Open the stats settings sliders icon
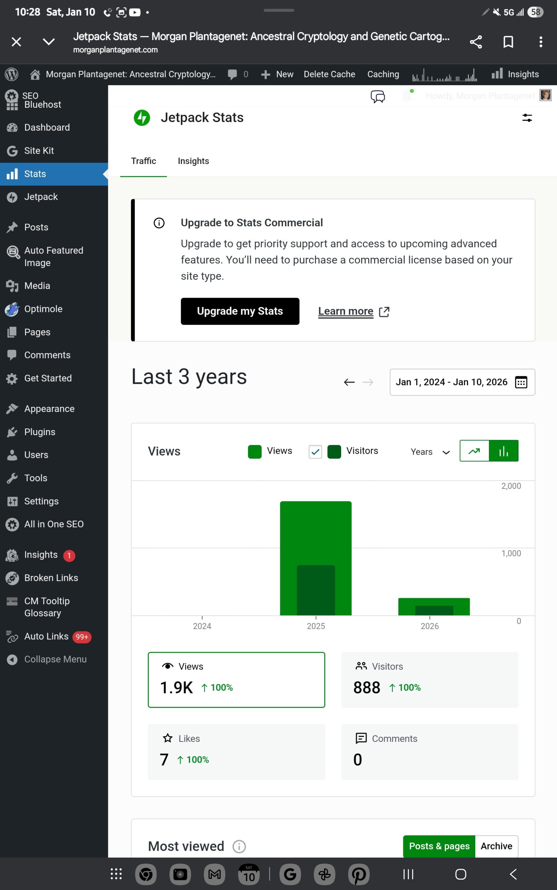The height and width of the screenshot is (890, 557). (527, 118)
